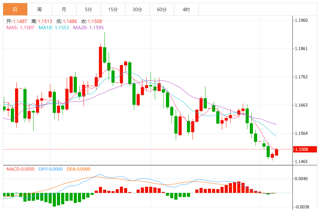
Task: Click the 高:1.1513 high price text
Action: (x=42, y=21)
